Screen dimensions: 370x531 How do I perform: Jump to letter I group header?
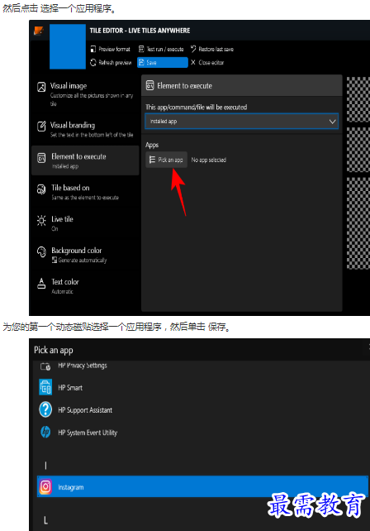click(45, 466)
